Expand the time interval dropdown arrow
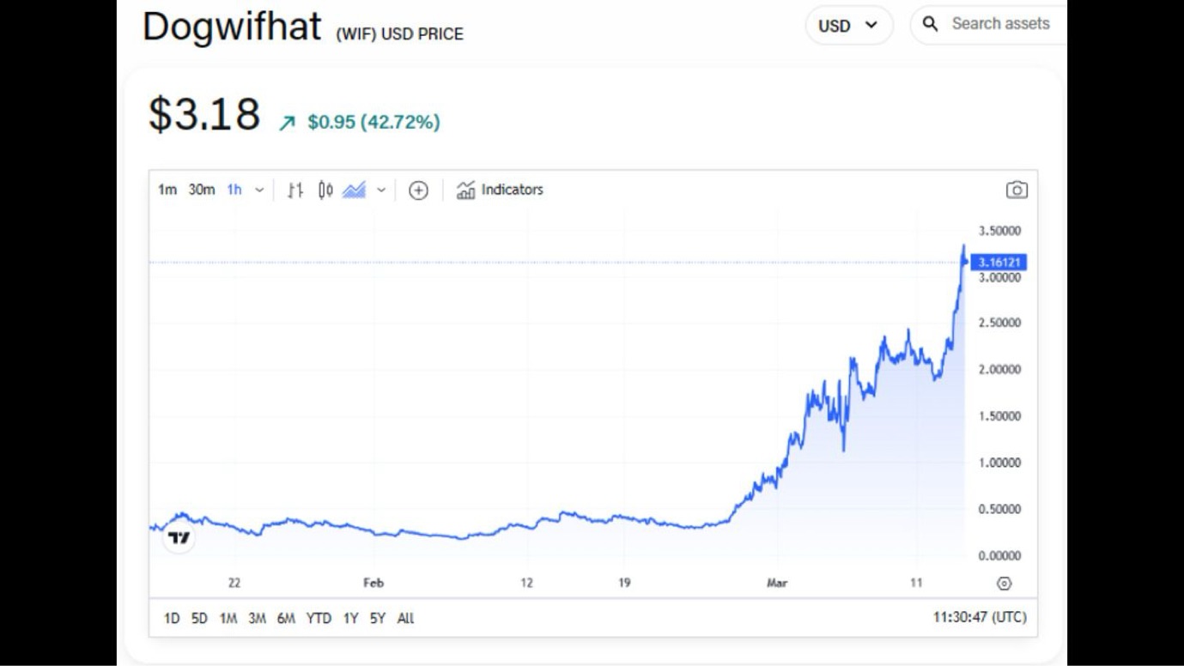 259,191
